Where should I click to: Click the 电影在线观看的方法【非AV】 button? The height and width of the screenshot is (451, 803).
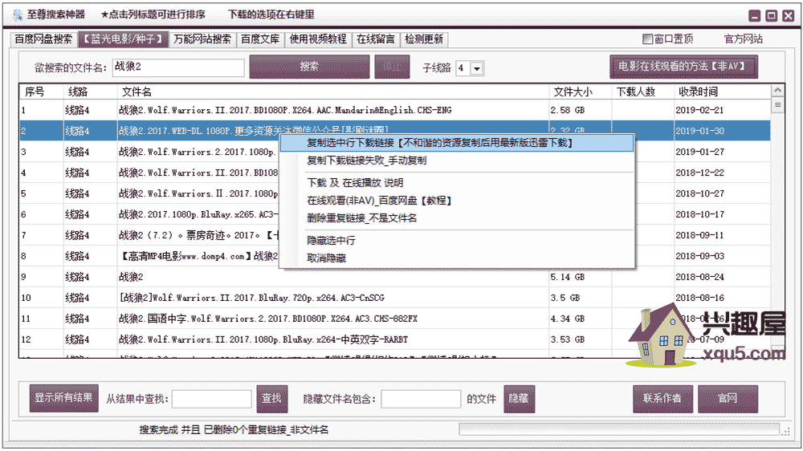click(x=683, y=67)
